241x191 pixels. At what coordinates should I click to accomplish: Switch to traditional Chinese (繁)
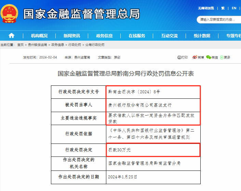223,8
